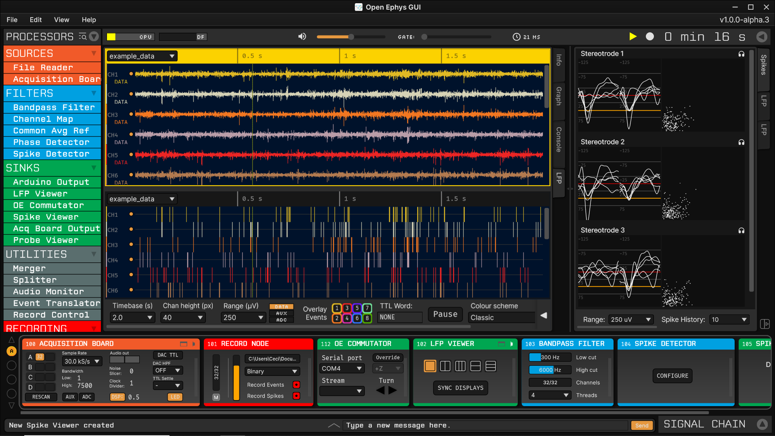Screen dimensions: 775x436
Task: Click the record circle button
Action: [650, 37]
